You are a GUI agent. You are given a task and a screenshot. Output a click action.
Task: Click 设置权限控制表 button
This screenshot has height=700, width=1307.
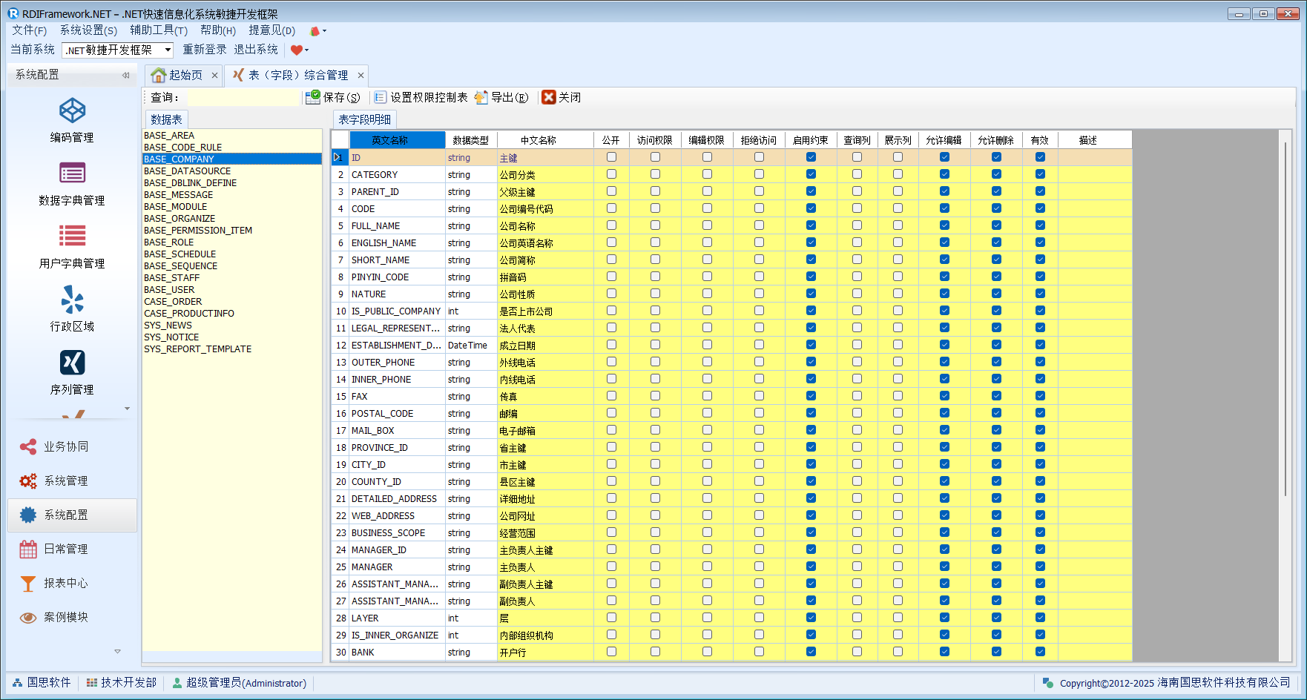pos(421,97)
